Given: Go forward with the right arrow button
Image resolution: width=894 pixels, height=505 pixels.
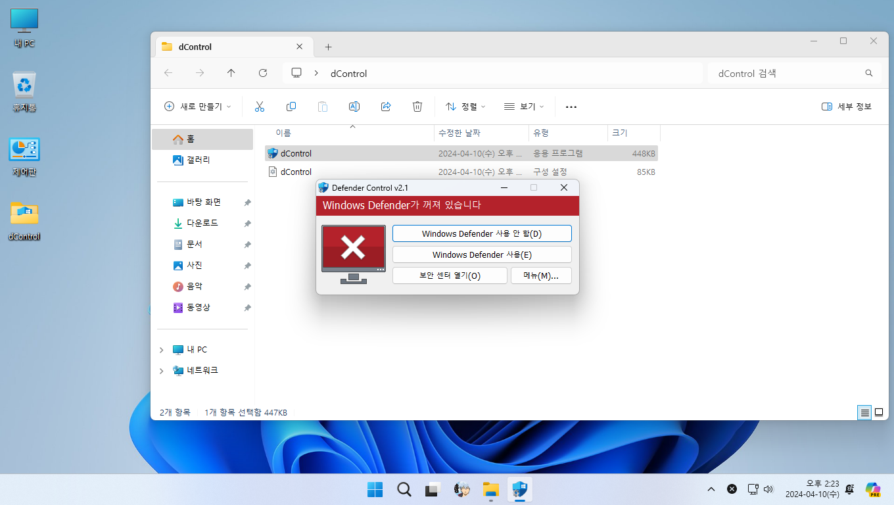Looking at the screenshot, I should 200,73.
